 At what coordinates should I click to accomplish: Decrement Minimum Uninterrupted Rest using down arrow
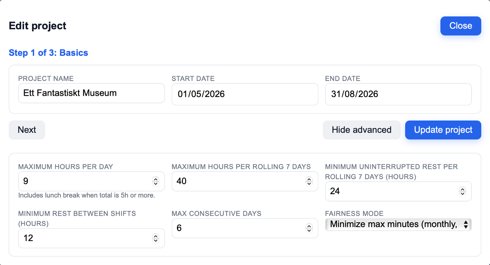pos(462,194)
